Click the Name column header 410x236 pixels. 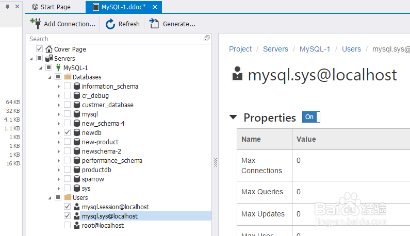(x=265, y=139)
